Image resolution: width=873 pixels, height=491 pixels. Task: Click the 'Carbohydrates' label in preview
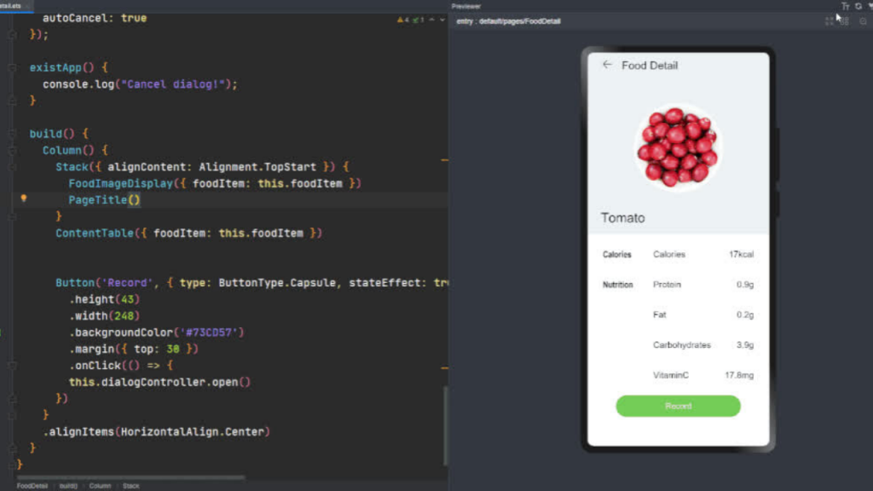pyautogui.click(x=681, y=345)
